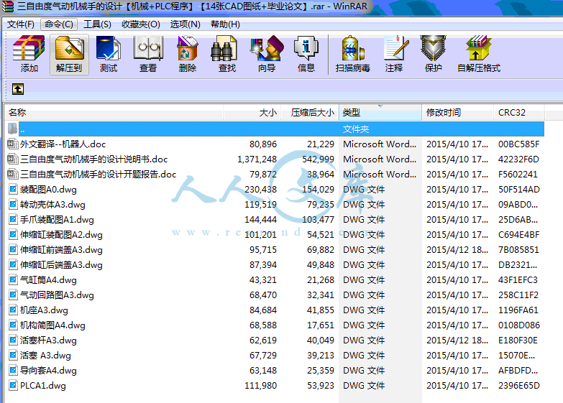Select file 机座A3.dwg

[x=44, y=310]
